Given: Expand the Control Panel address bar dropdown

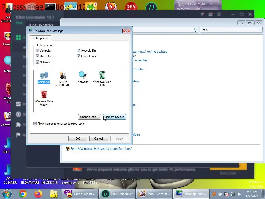Looking at the screenshot, I should pos(189,30).
